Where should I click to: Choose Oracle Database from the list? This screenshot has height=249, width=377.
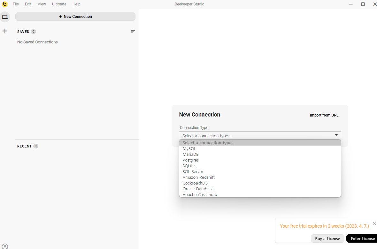click(x=260, y=189)
